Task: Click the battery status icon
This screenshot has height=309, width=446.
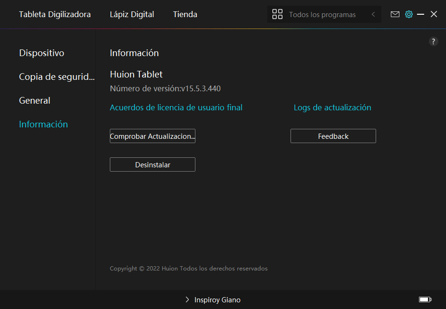Action: click(x=425, y=299)
